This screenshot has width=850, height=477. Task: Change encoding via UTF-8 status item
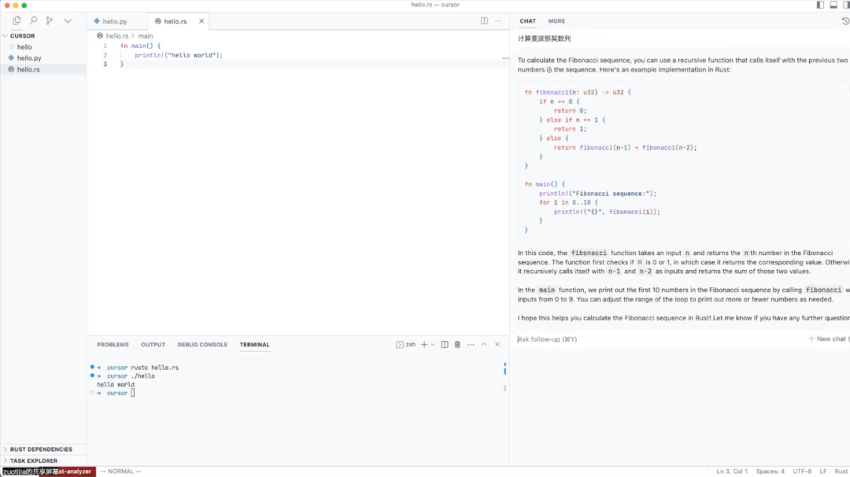pos(802,471)
